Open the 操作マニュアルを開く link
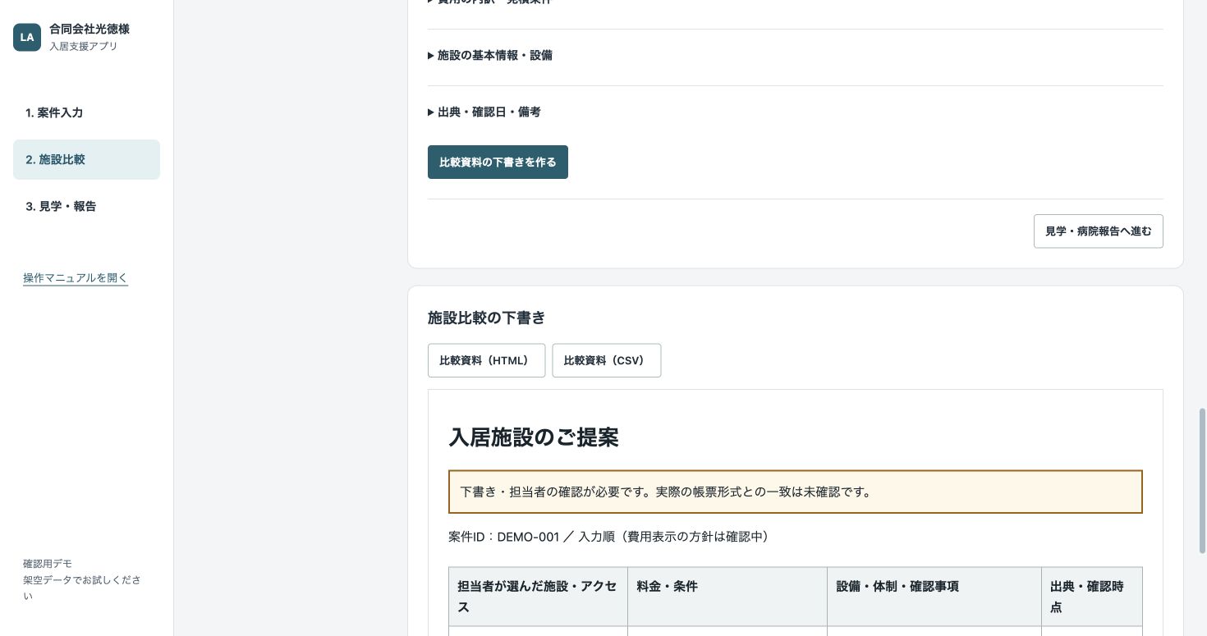The image size is (1207, 636). pyautogui.click(x=76, y=277)
